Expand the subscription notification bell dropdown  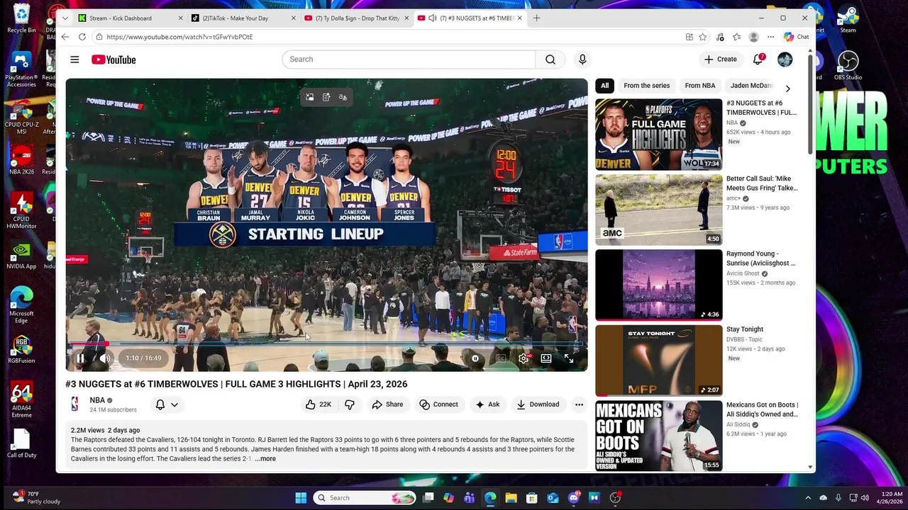(167, 404)
